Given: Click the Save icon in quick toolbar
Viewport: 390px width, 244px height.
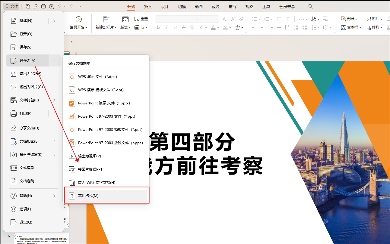Looking at the screenshot, I should coord(28,6).
